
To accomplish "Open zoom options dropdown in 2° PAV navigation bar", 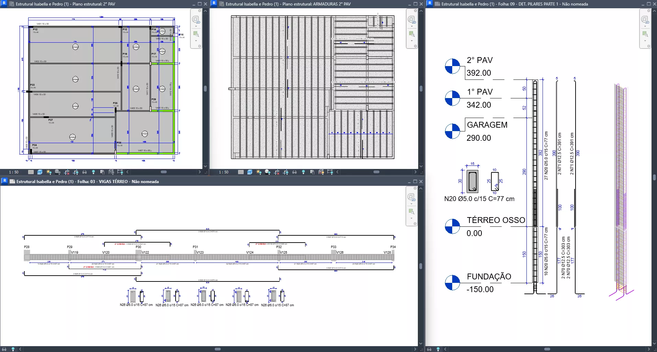I will (x=196, y=41).
